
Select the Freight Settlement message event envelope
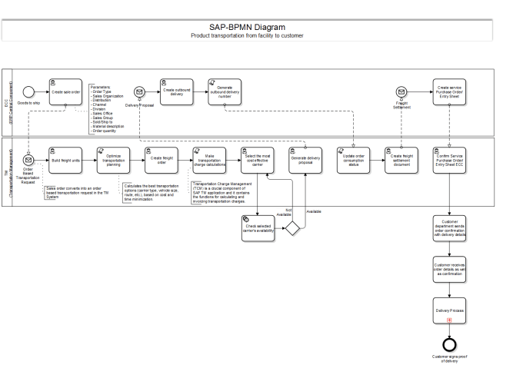pyautogui.click(x=401, y=91)
